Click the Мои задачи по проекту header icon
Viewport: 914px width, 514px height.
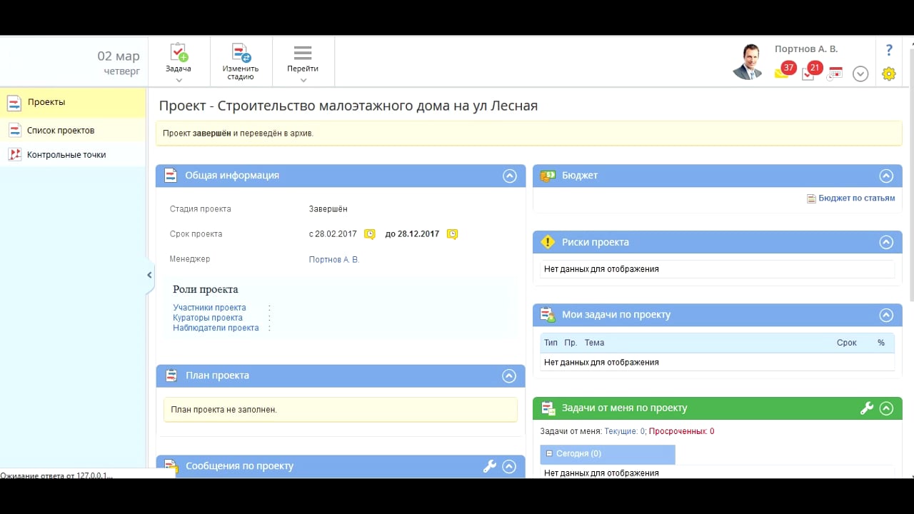pos(548,315)
